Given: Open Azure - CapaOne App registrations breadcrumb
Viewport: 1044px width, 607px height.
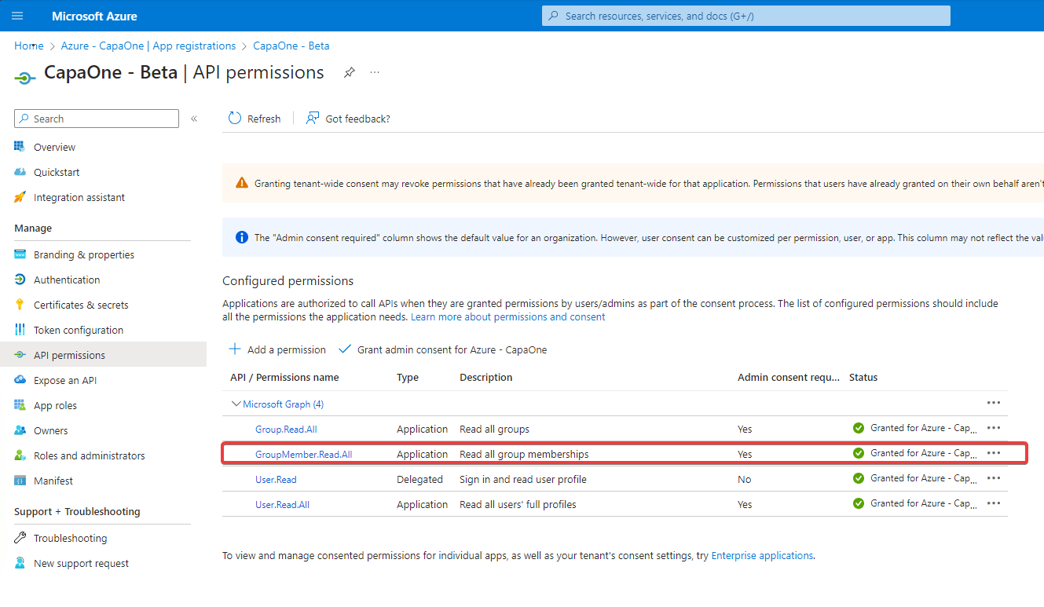Looking at the screenshot, I should [x=148, y=46].
